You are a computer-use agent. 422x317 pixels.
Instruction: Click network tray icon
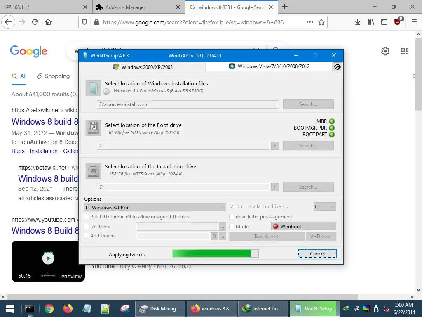(x=356, y=309)
